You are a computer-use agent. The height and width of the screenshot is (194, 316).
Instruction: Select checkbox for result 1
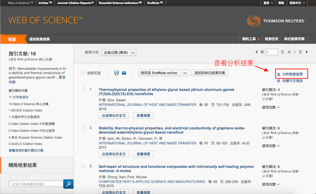[x=83, y=89]
